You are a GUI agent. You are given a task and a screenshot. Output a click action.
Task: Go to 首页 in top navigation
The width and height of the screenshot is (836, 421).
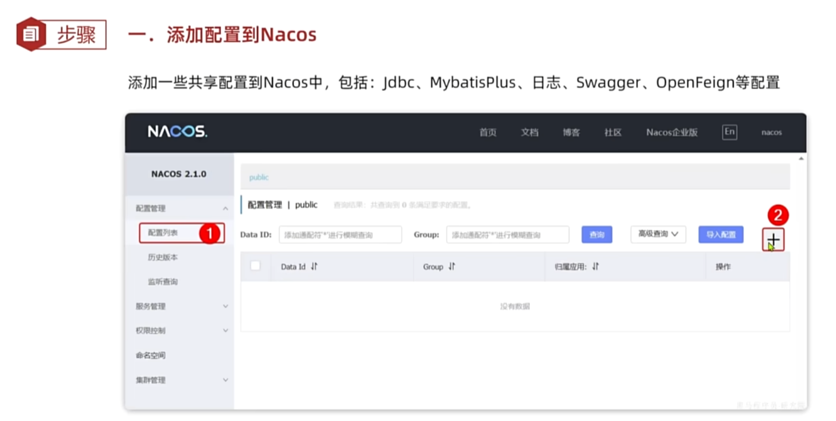point(488,133)
